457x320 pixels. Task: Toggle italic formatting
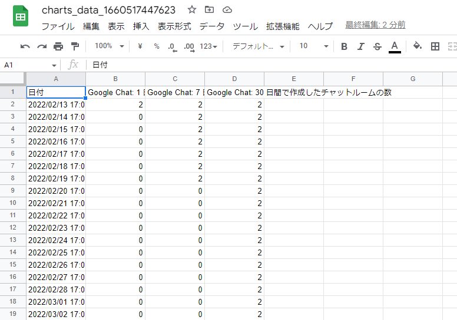pos(361,46)
